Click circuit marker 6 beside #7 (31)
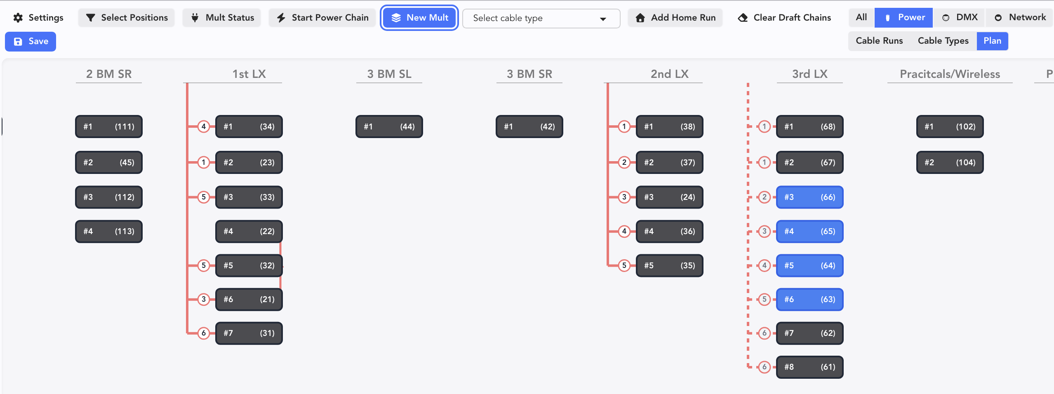 pos(204,333)
